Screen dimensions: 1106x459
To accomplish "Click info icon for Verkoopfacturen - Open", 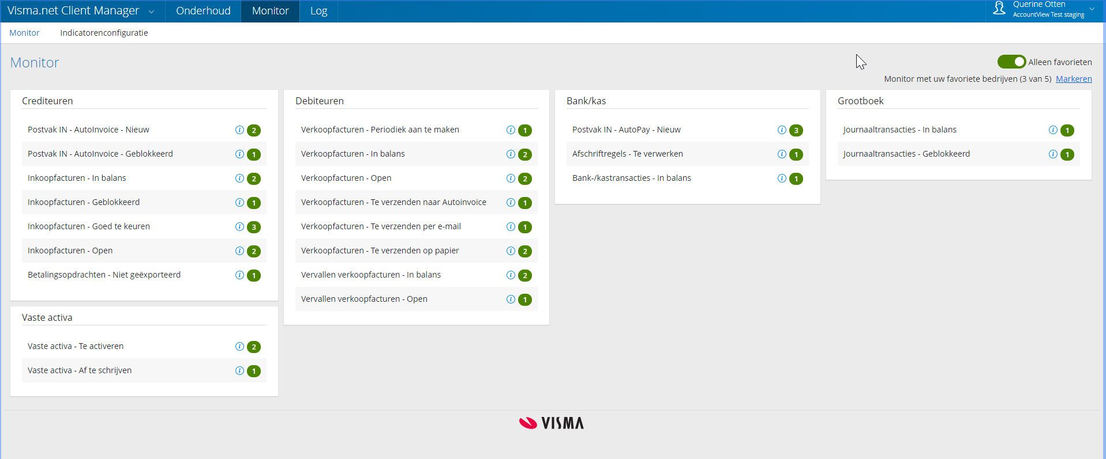I will (x=511, y=179).
